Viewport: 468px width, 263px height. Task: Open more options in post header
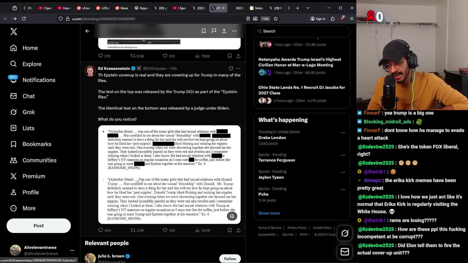click(x=234, y=31)
